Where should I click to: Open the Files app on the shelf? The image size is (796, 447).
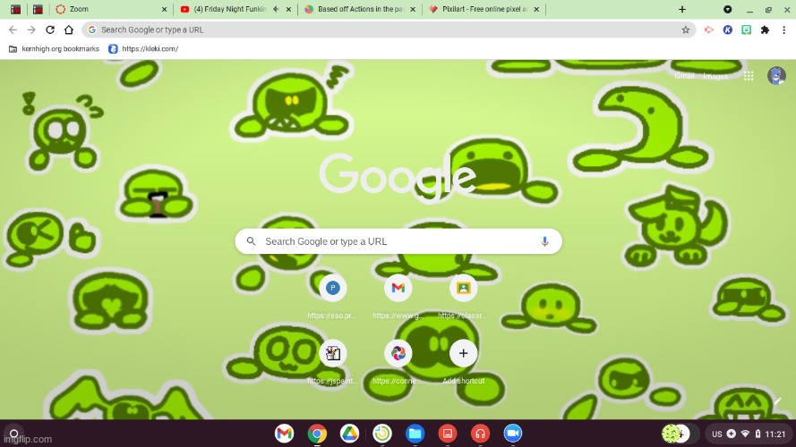(x=415, y=434)
